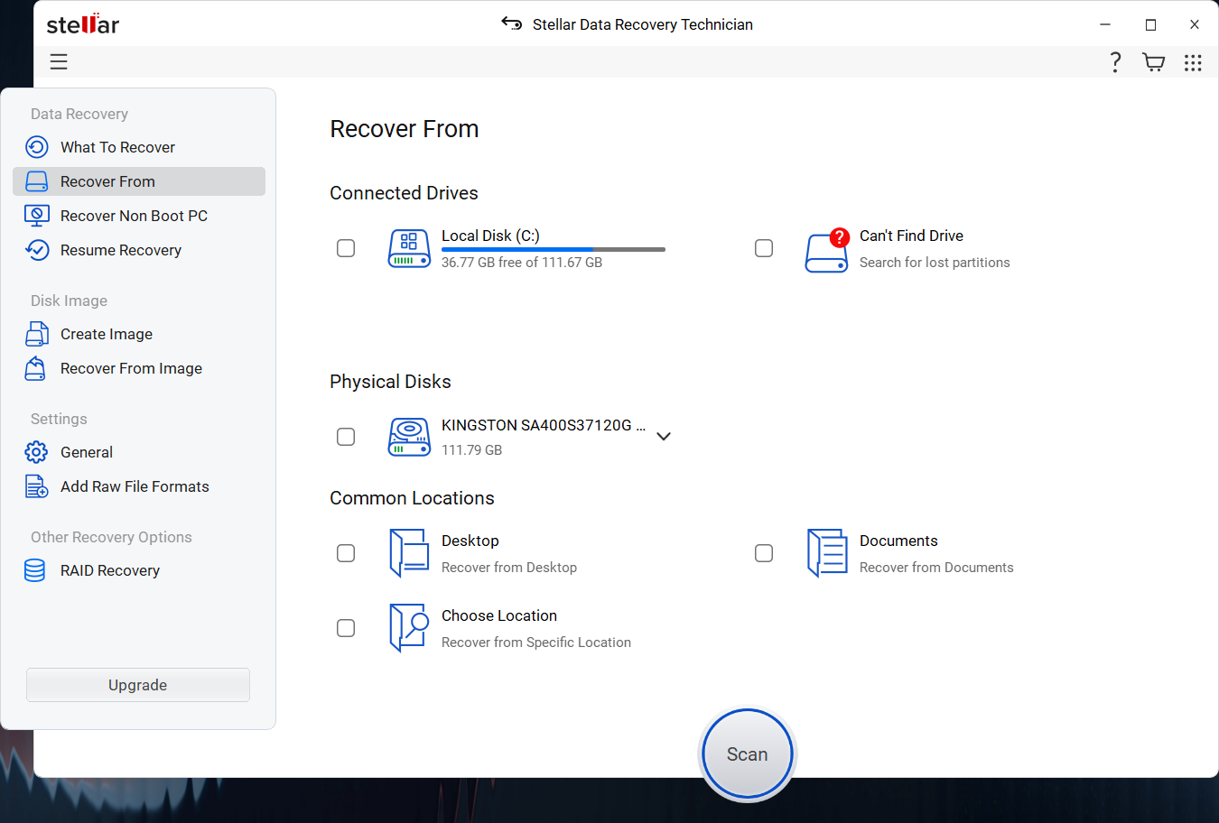Click the Recover From drive icon in sidebar
This screenshot has width=1219, height=823.
click(37, 181)
